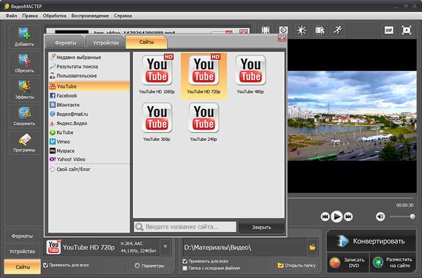Screen dimensions: 422x278
Task: Select RuTube in the sites list
Action: (89, 132)
